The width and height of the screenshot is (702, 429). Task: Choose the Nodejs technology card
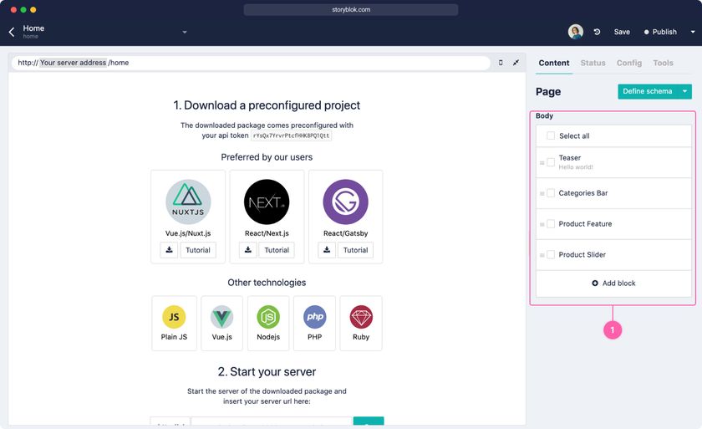(x=268, y=323)
